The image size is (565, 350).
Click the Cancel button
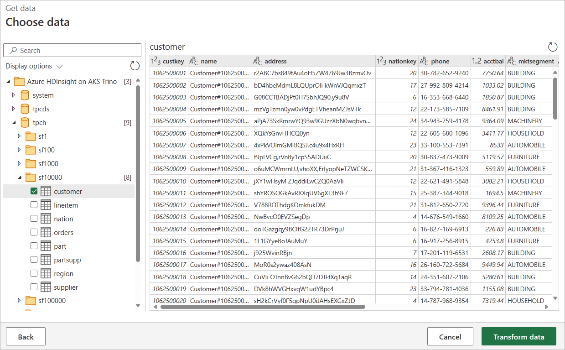(450, 337)
